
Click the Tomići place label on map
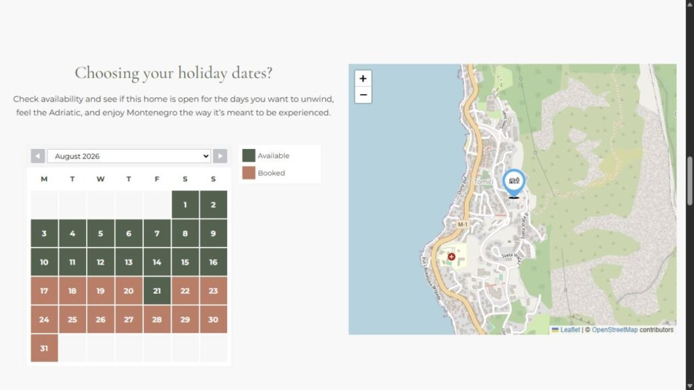point(483,181)
